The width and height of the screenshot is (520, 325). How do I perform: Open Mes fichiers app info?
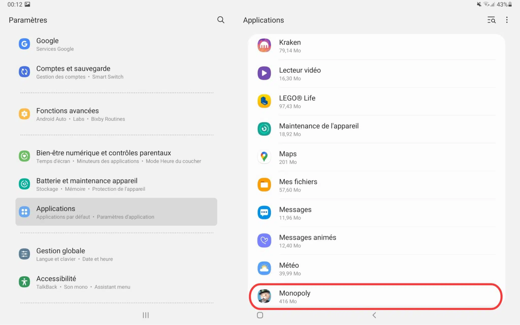377,185
